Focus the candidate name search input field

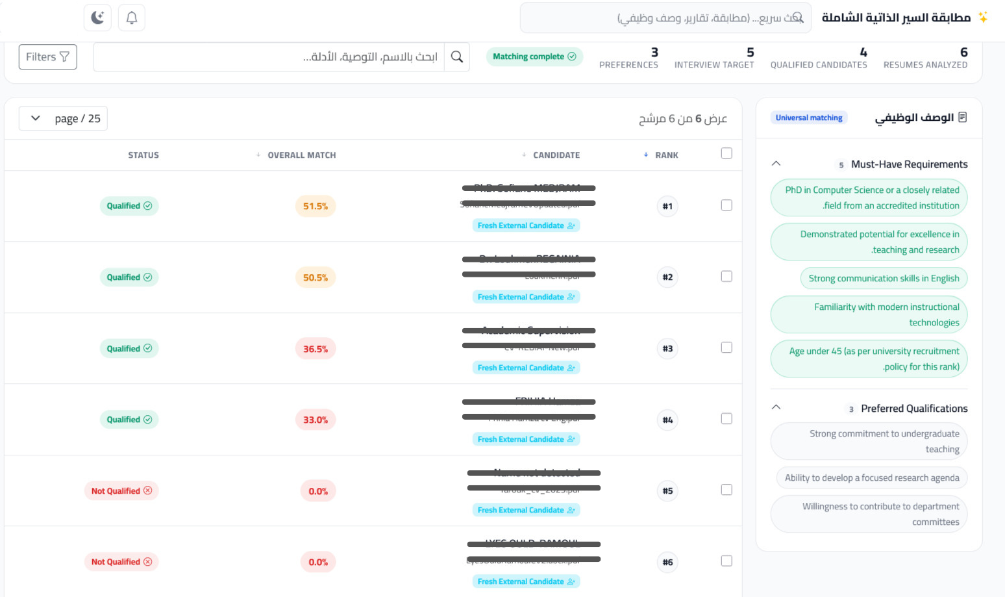269,57
